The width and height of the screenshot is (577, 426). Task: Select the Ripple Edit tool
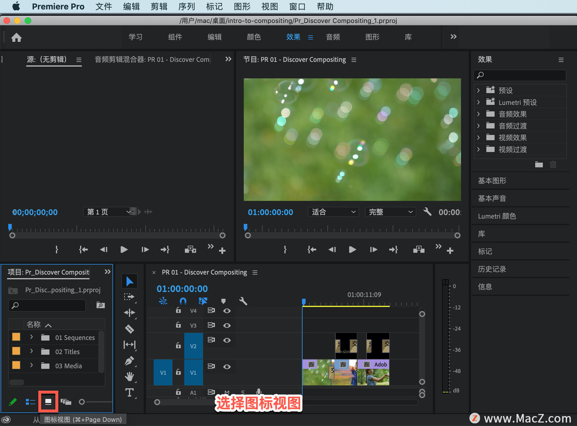129,313
